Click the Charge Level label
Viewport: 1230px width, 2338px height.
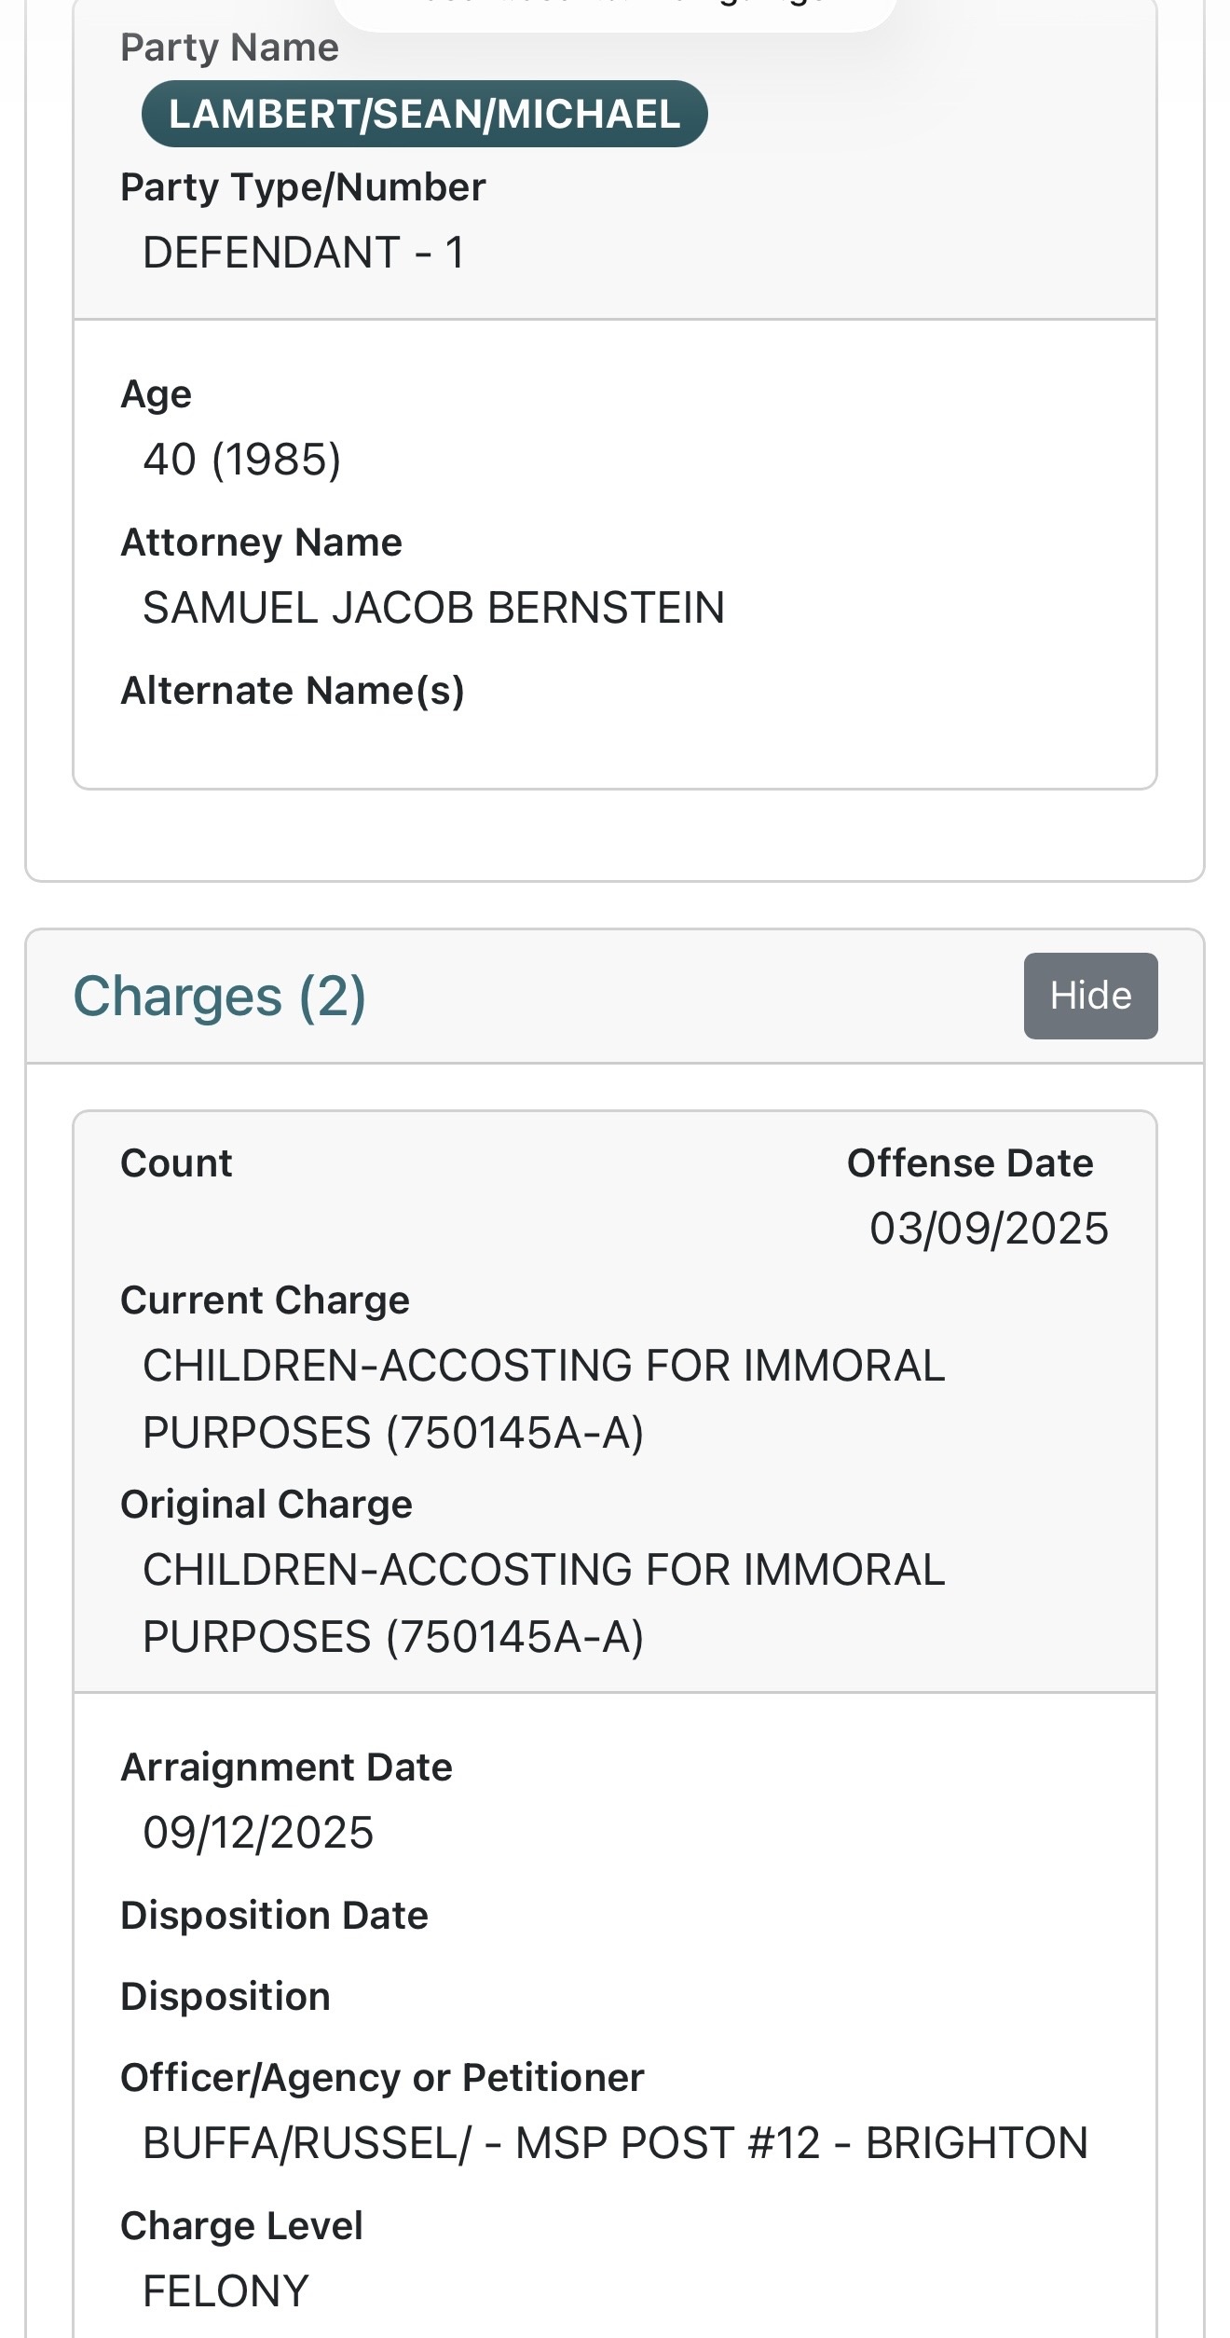(x=241, y=2226)
